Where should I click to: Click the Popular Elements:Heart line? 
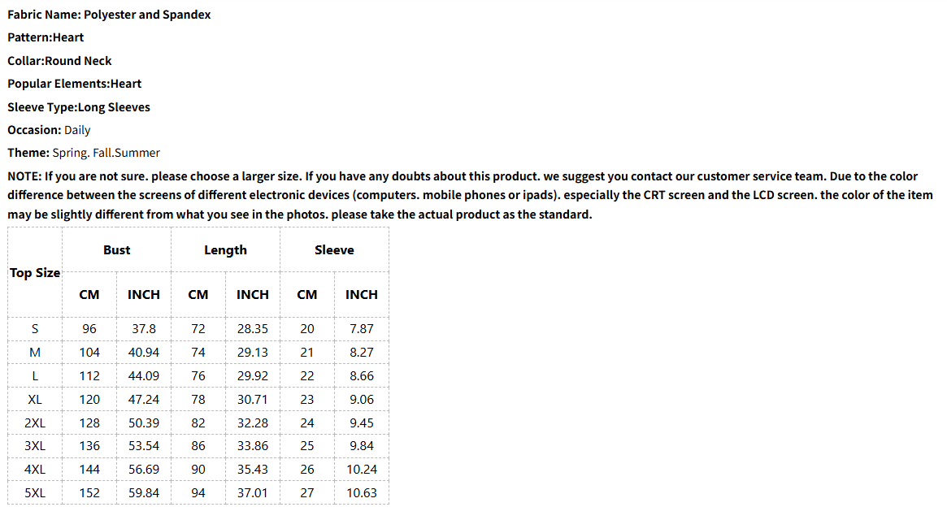coord(74,84)
